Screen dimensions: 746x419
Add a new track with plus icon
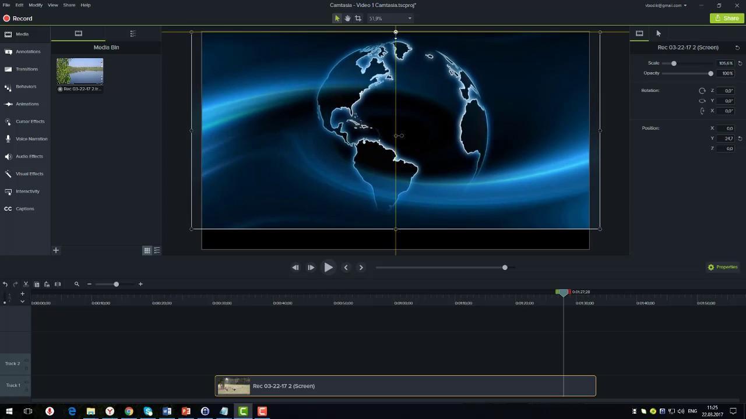point(22,294)
